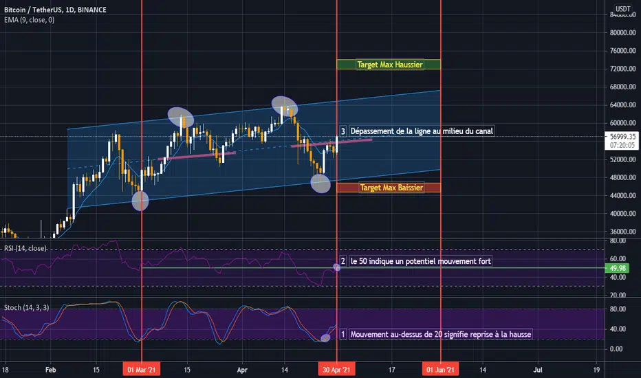Select the 'le 50 indique un potentiel mouvement fort' note
The width and height of the screenshot is (641, 378).
click(x=420, y=261)
